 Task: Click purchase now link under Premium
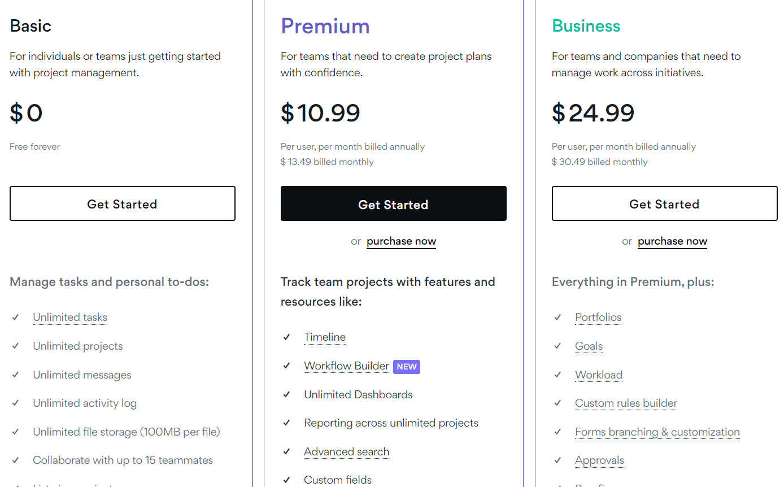coord(401,241)
